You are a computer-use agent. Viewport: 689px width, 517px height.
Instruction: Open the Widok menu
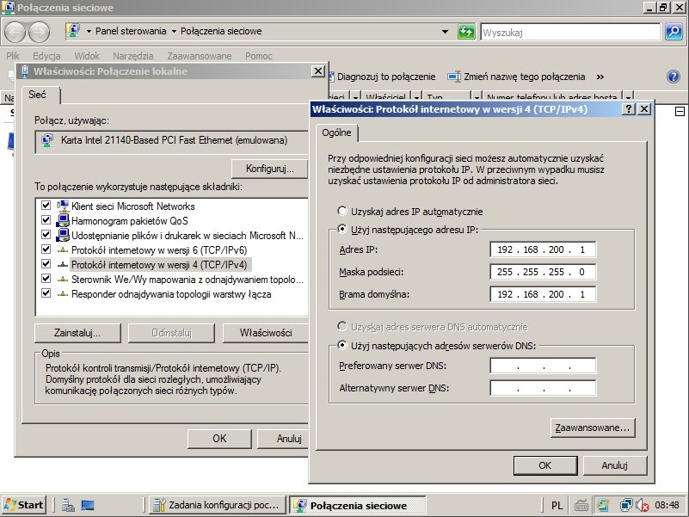coord(87,56)
